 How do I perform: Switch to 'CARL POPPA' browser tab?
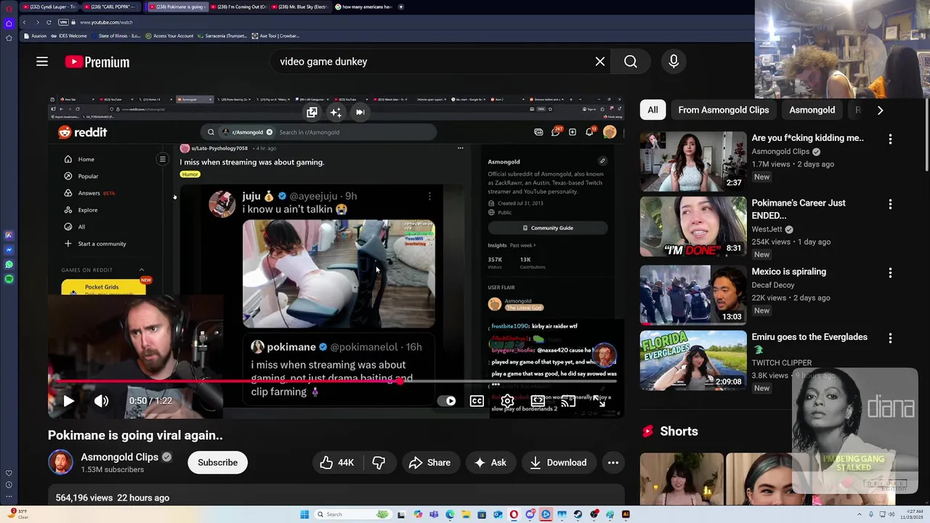pyautogui.click(x=110, y=7)
